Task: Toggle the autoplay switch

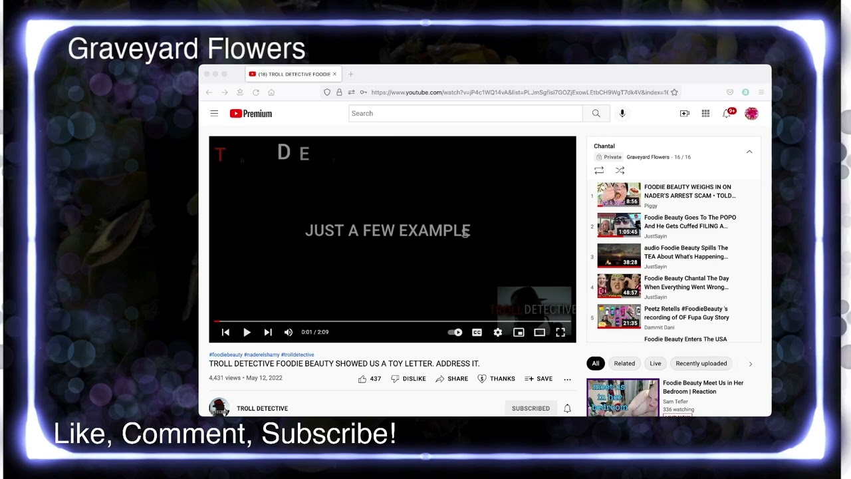Action: pos(455,332)
